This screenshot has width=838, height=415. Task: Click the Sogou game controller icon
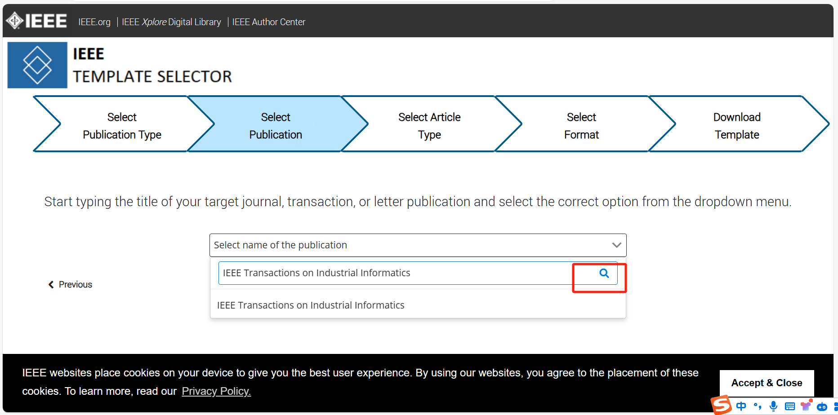click(x=822, y=407)
